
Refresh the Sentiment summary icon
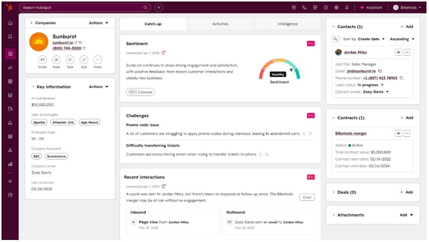(164, 53)
